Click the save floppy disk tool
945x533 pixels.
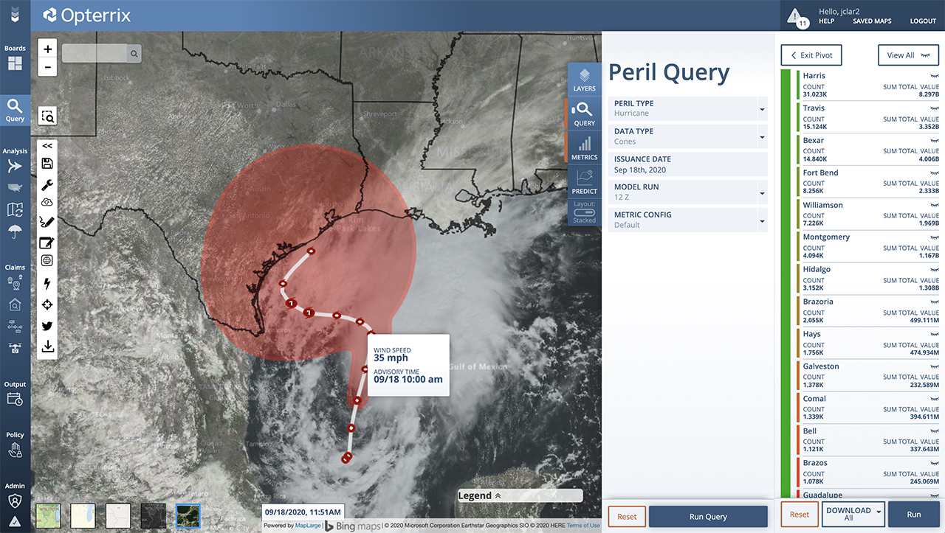tap(47, 163)
